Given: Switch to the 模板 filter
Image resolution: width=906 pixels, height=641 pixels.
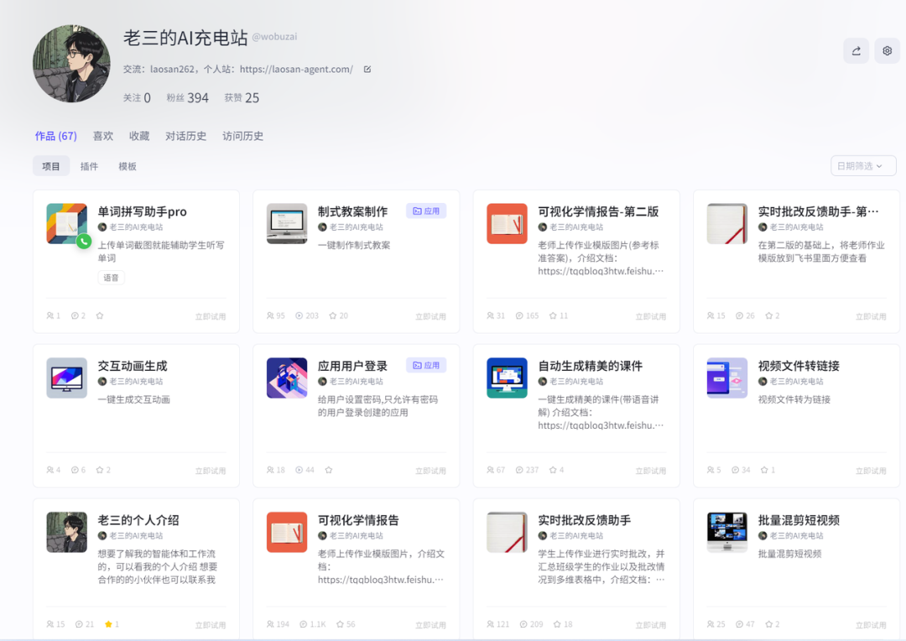Looking at the screenshot, I should (128, 165).
